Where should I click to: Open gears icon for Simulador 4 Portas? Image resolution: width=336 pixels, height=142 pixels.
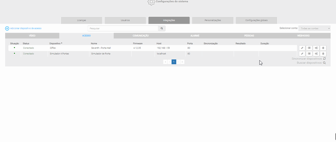pyautogui.click(x=316, y=54)
